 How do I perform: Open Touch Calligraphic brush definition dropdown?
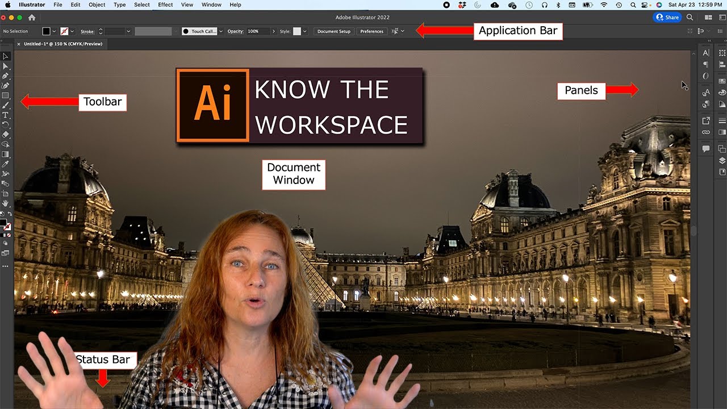point(221,31)
